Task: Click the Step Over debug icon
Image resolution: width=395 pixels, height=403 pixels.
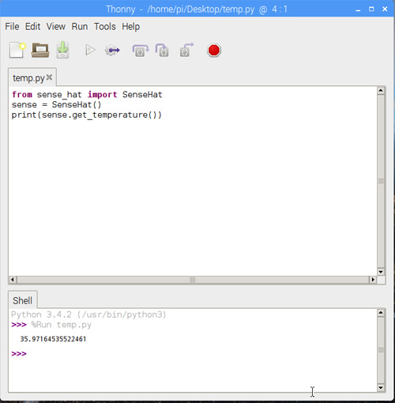Action: pos(141,50)
